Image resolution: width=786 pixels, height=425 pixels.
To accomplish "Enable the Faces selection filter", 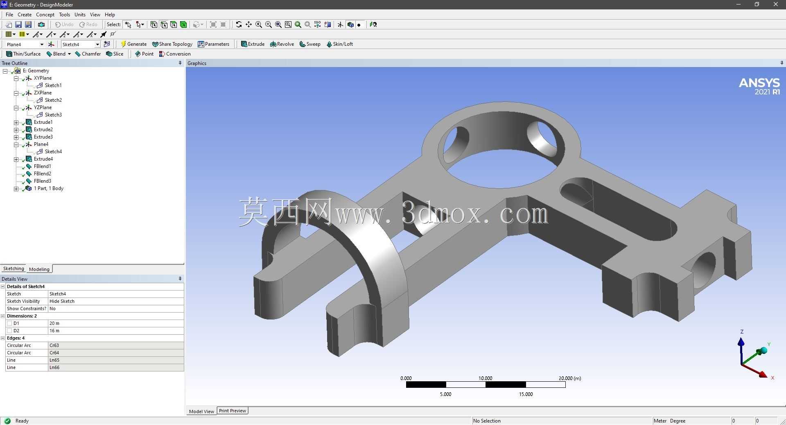I will [x=174, y=25].
